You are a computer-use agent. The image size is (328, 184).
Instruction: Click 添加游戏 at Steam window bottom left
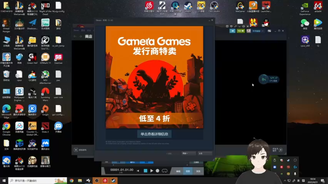pos(80,150)
